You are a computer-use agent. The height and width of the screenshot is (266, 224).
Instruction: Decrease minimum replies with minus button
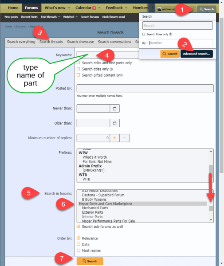click(x=124, y=138)
